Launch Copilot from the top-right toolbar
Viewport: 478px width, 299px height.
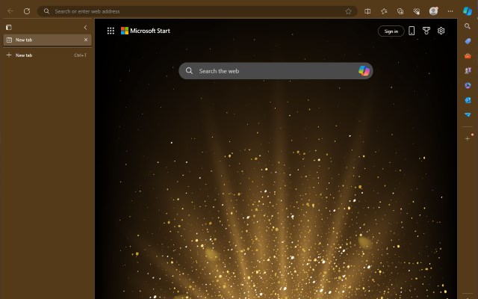pyautogui.click(x=468, y=11)
